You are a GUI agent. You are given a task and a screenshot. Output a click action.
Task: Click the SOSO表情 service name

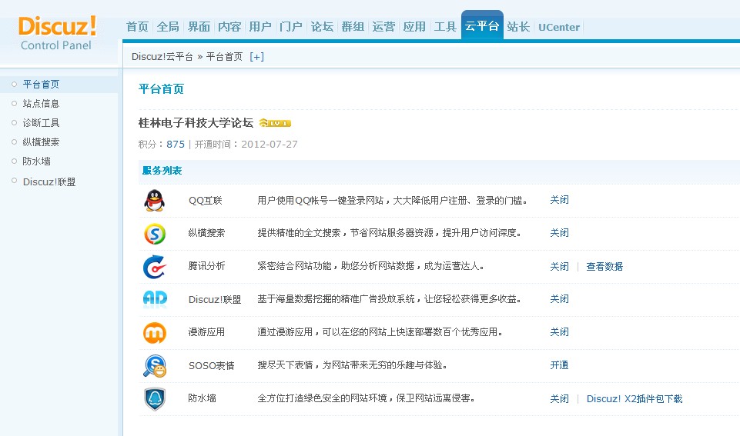click(212, 366)
